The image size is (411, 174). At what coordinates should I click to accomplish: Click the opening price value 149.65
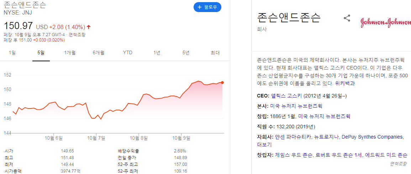click(x=67, y=151)
